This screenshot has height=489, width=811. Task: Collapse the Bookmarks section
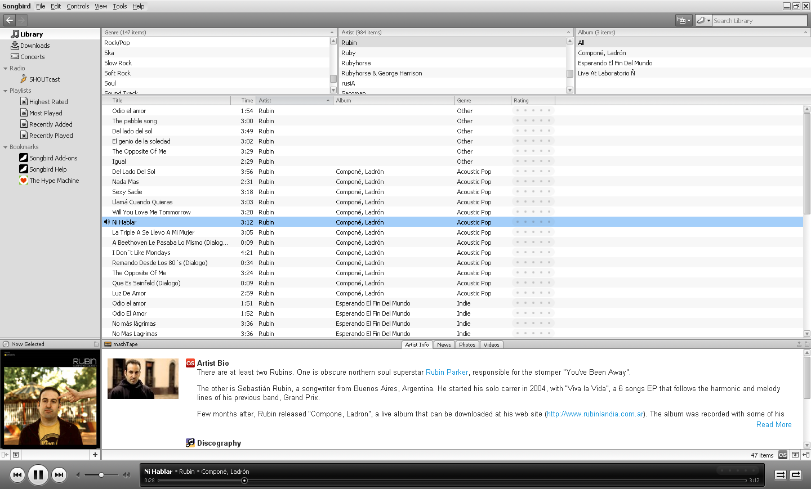(x=6, y=147)
